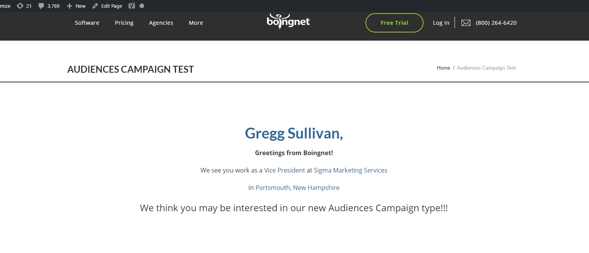Image resolution: width=589 pixels, height=253 pixels.
Task: Open the comments bubble icon
Action: click(x=41, y=6)
